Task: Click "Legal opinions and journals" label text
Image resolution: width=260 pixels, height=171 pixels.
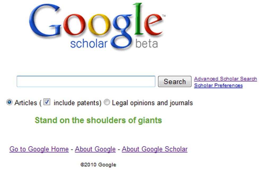Action: pos(152,103)
